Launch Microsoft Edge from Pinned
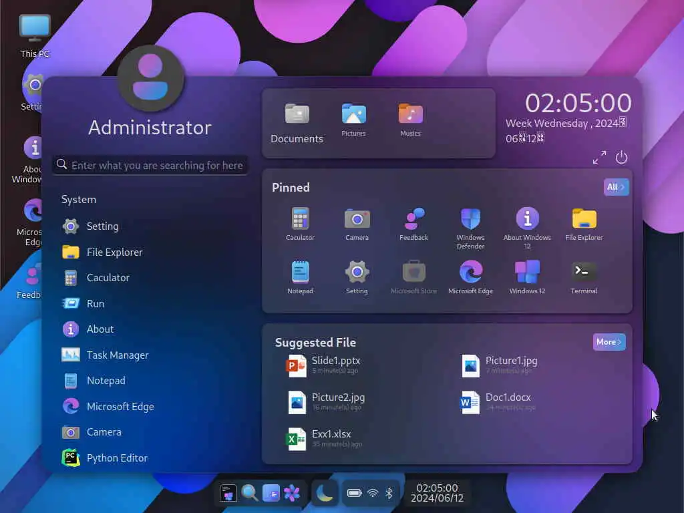The height and width of the screenshot is (513, 684). pos(470,277)
